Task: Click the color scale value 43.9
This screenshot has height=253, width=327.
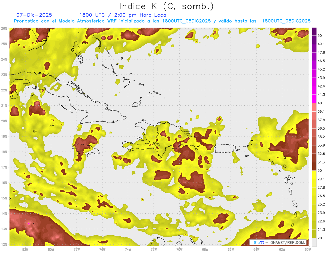Action: 321,78
